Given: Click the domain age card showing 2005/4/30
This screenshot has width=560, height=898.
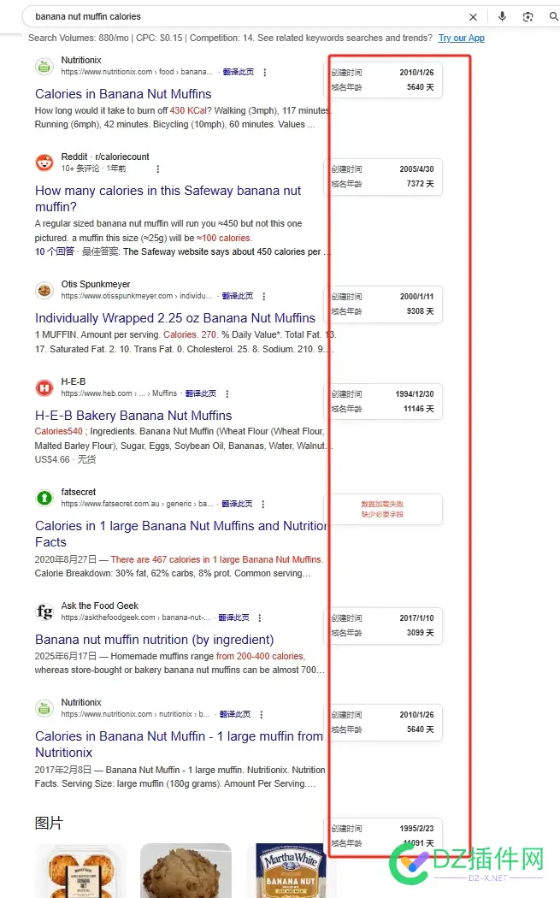Looking at the screenshot, I should (383, 176).
